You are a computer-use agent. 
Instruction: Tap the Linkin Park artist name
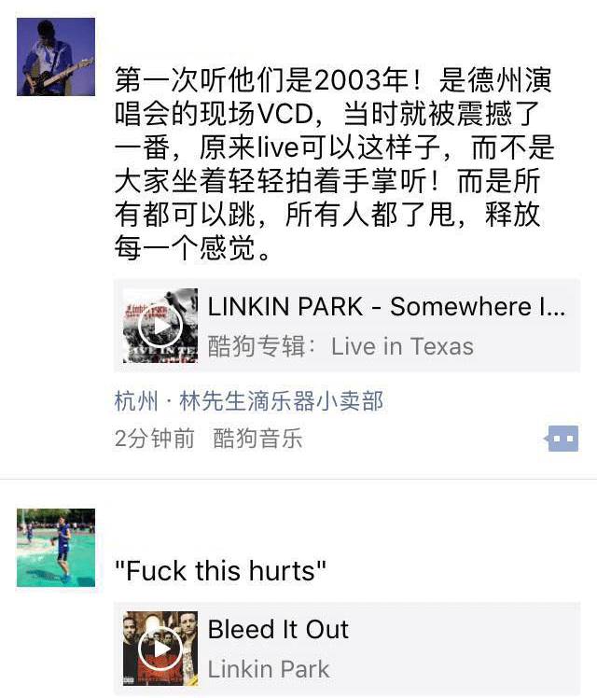(269, 669)
